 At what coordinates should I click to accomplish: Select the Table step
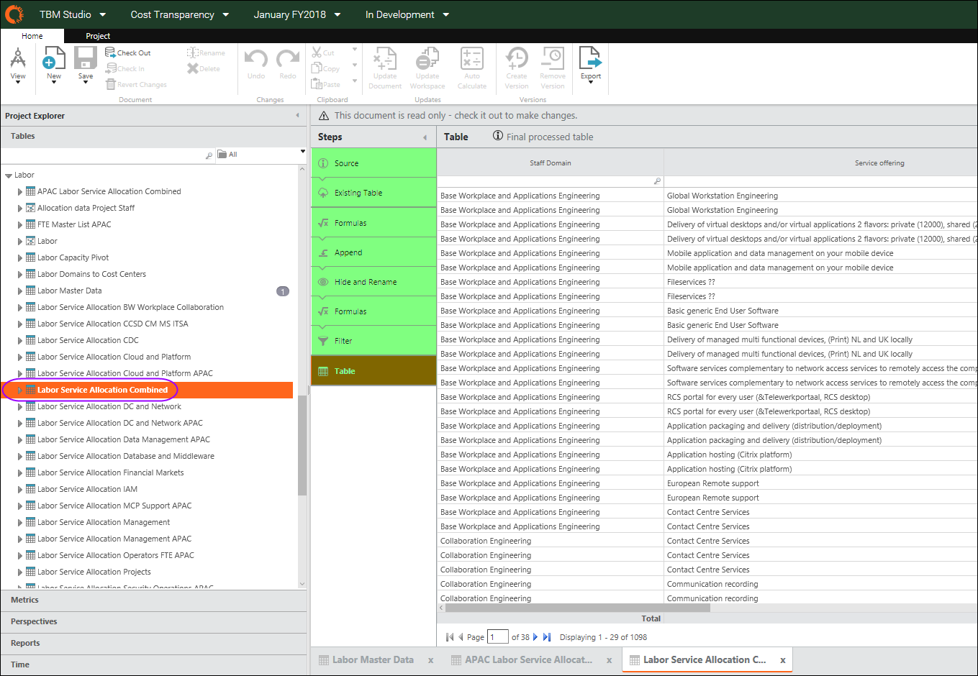click(373, 371)
